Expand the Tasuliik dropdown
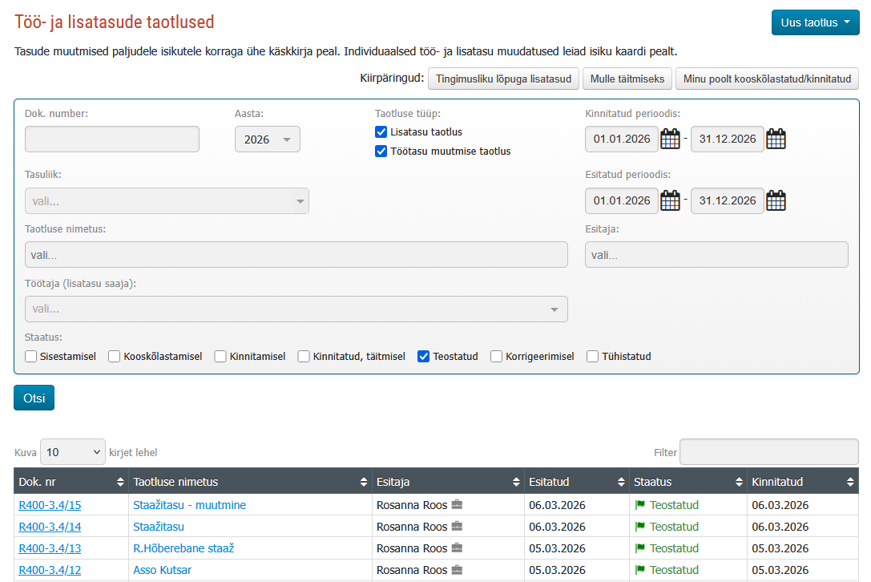The image size is (871, 582). pos(167,200)
